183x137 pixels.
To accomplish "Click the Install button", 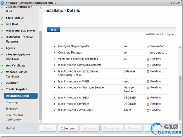I will (48, 128).
